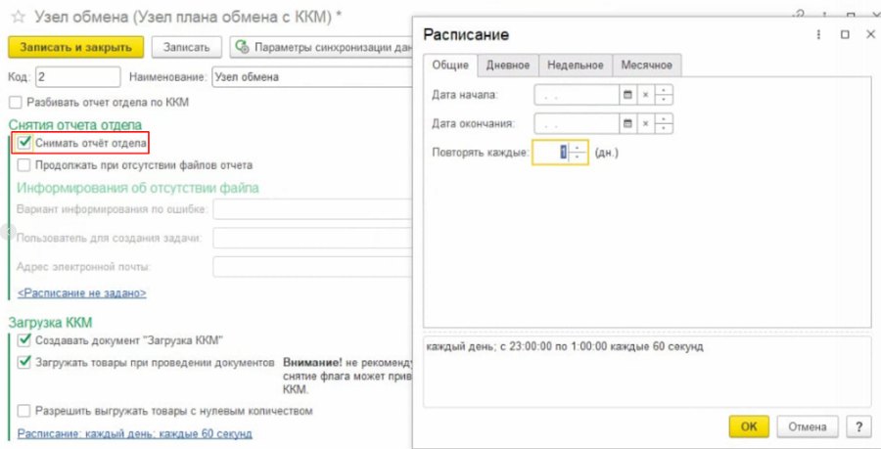Screen dimensions: 881x449
Task: Click the Вариант информирования по ошибке field
Action: (x=313, y=209)
